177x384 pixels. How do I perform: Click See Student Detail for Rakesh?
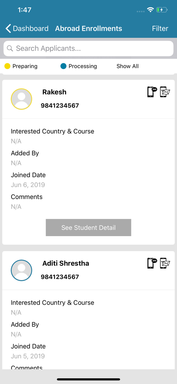pyautogui.click(x=88, y=227)
